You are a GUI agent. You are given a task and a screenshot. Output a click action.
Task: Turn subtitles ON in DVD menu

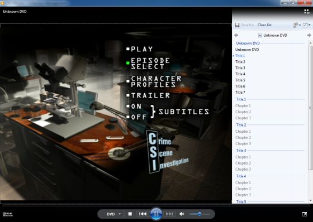tap(134, 106)
